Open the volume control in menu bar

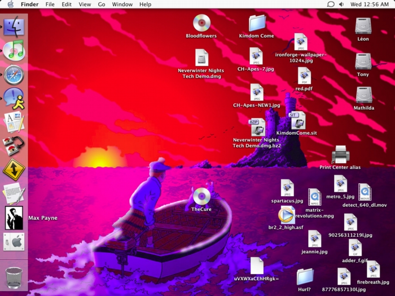point(341,5)
